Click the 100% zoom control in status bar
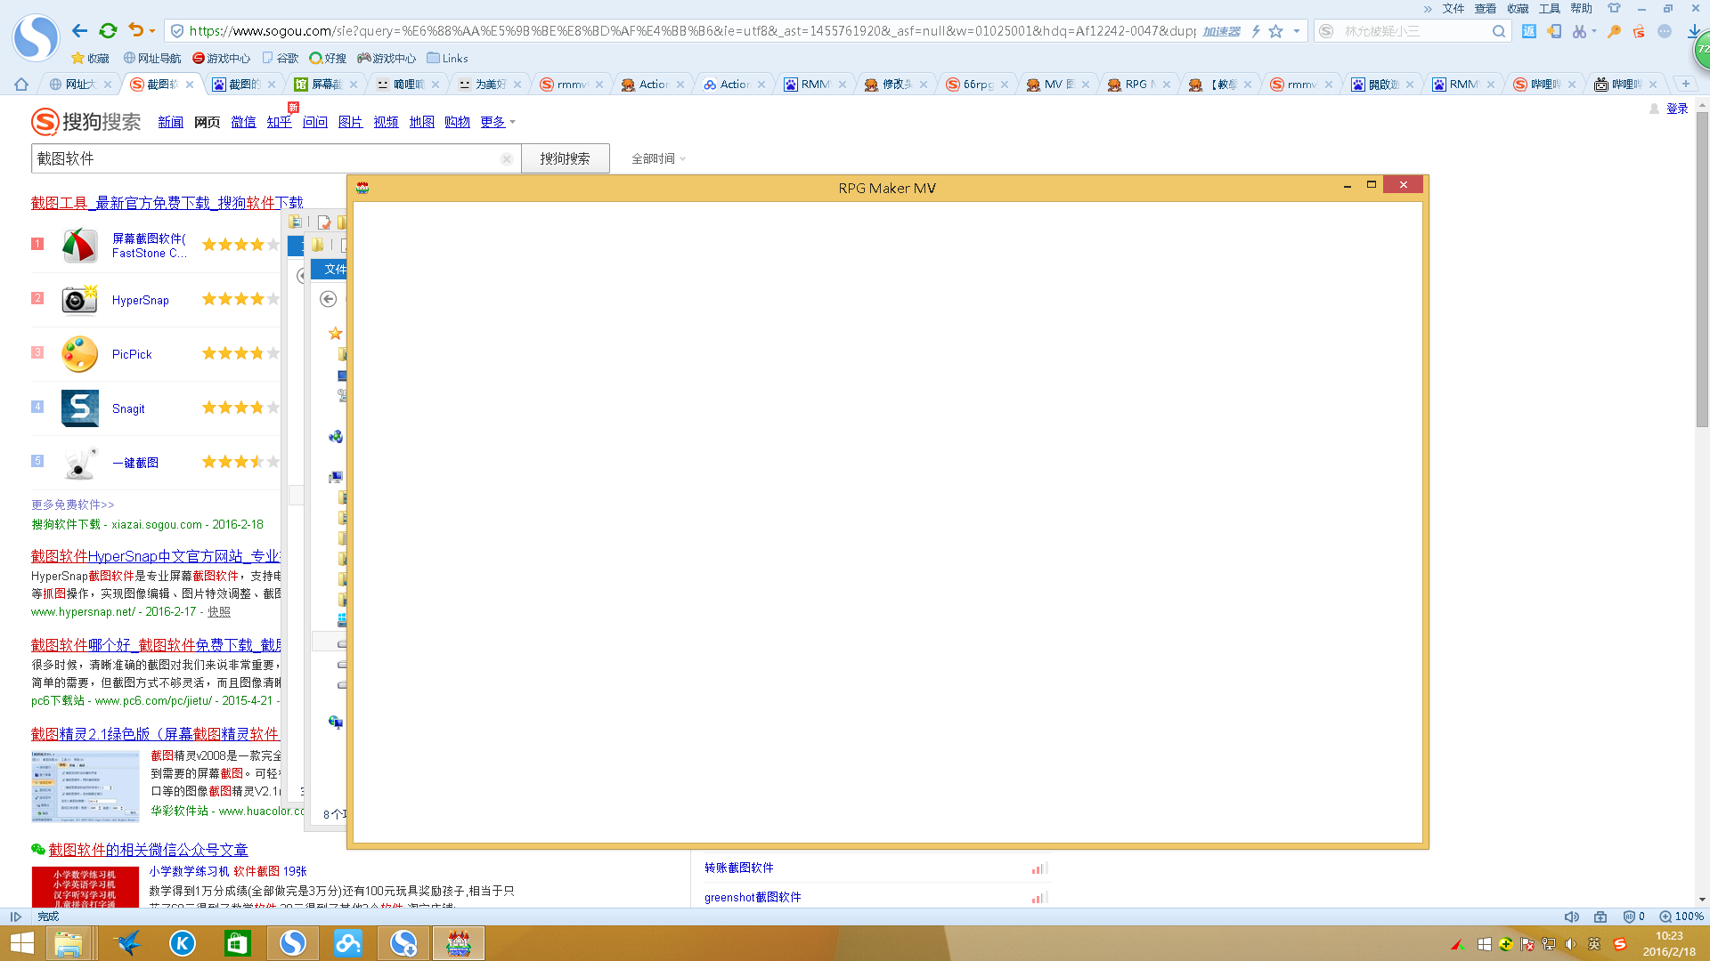 click(1682, 917)
